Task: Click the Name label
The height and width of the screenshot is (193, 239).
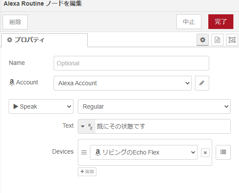Action: click(17, 63)
